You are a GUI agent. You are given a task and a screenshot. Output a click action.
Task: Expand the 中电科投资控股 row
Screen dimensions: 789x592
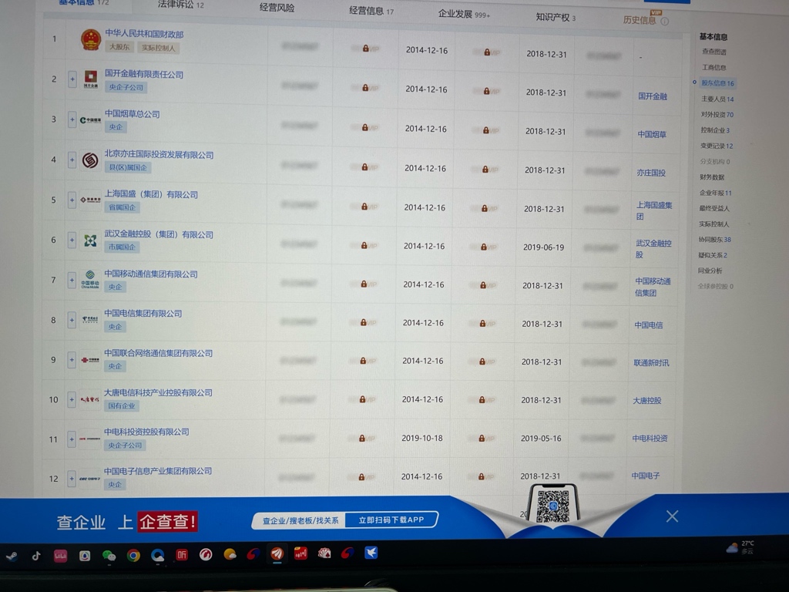click(72, 439)
